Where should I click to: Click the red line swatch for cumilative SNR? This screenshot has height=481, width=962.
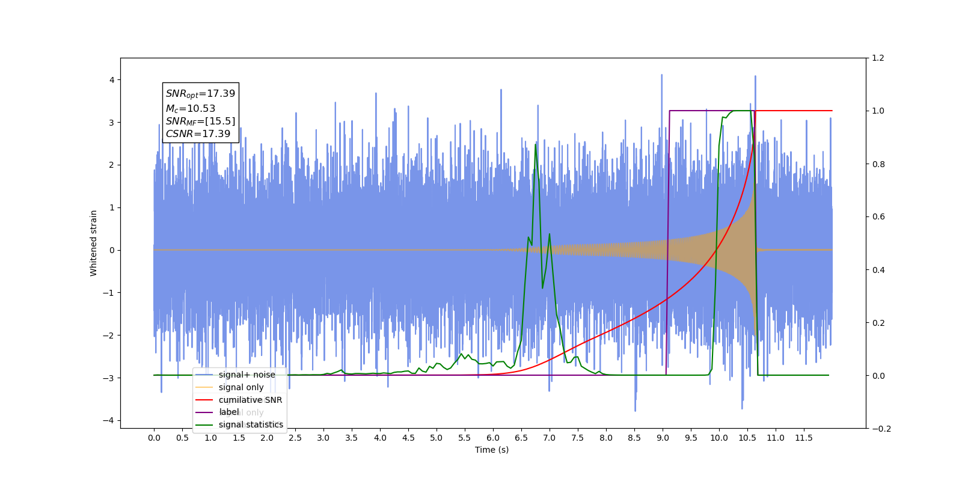(x=204, y=400)
